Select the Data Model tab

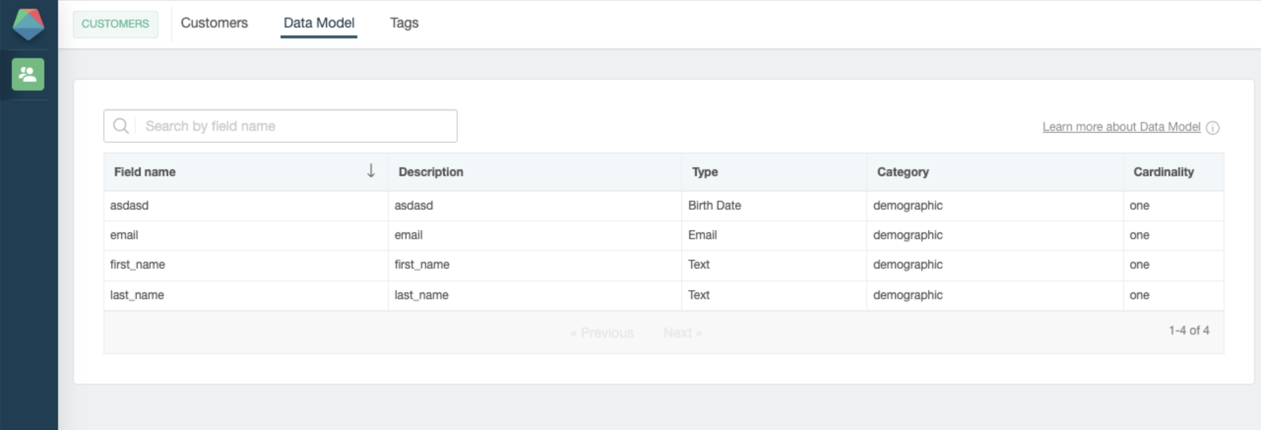pyautogui.click(x=319, y=23)
